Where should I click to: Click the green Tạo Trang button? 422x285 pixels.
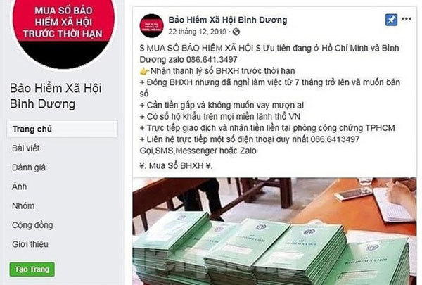pyautogui.click(x=32, y=269)
